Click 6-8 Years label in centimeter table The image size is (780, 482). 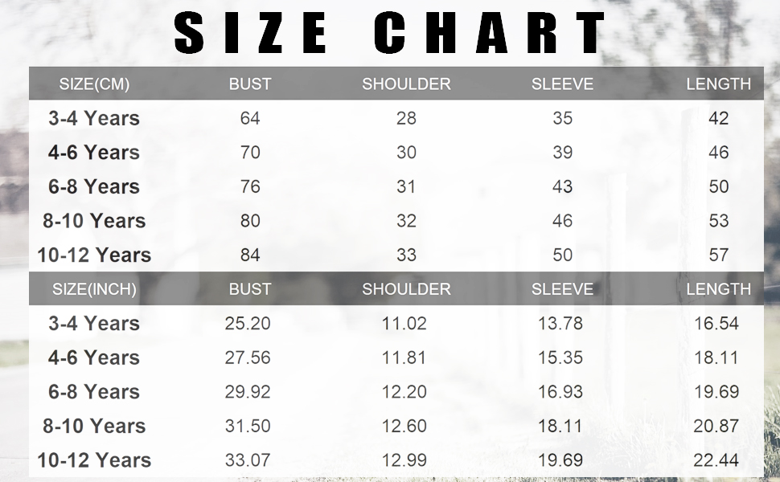pyautogui.click(x=94, y=186)
